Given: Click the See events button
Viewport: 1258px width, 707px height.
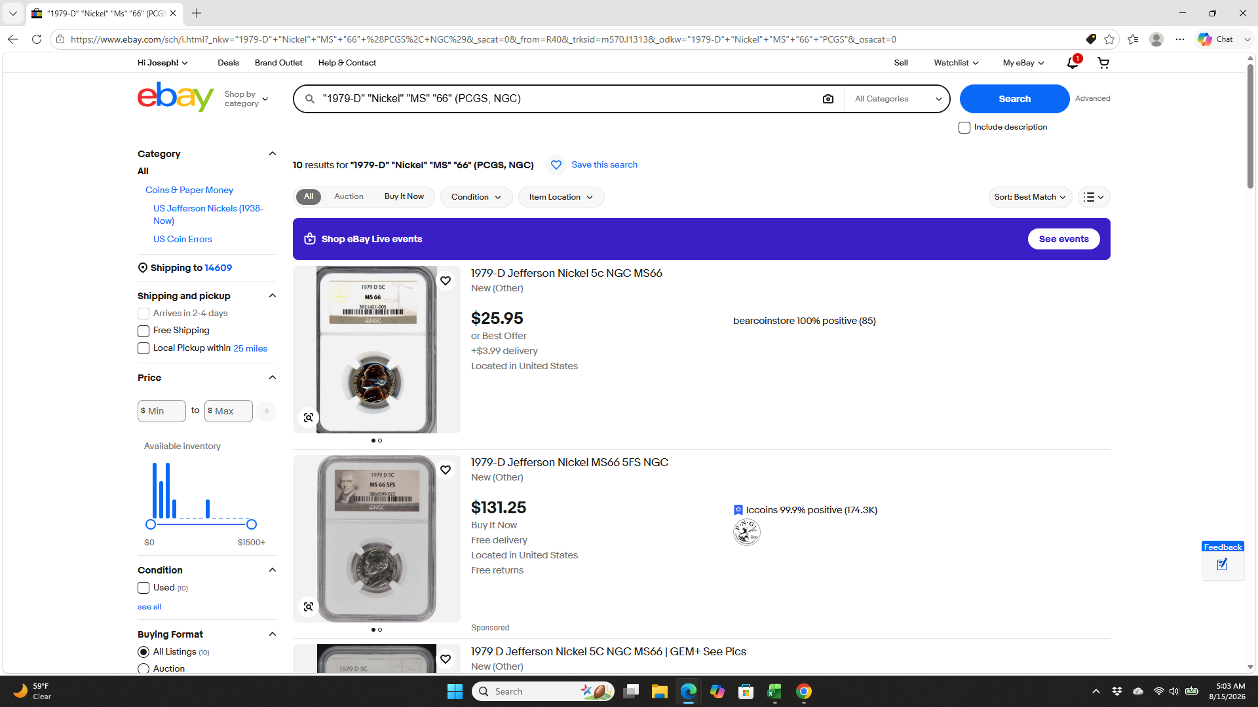Looking at the screenshot, I should click(x=1063, y=239).
